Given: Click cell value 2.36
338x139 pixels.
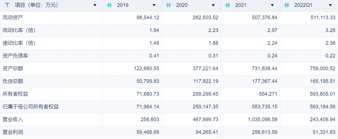Looking at the screenshot, I should coord(330,43).
